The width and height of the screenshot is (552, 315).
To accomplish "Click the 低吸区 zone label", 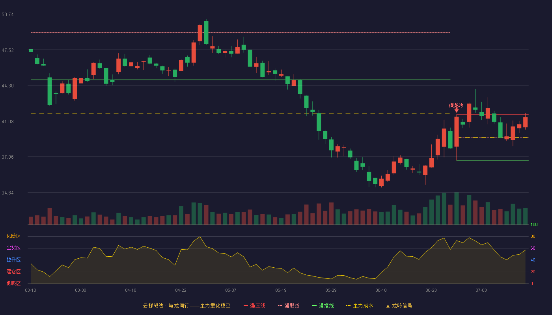I will point(13,283).
